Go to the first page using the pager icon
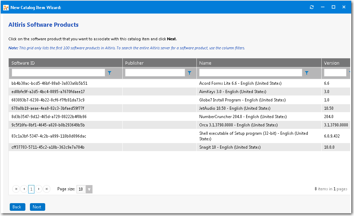This screenshot has width=354, height=216. click(x=16, y=189)
